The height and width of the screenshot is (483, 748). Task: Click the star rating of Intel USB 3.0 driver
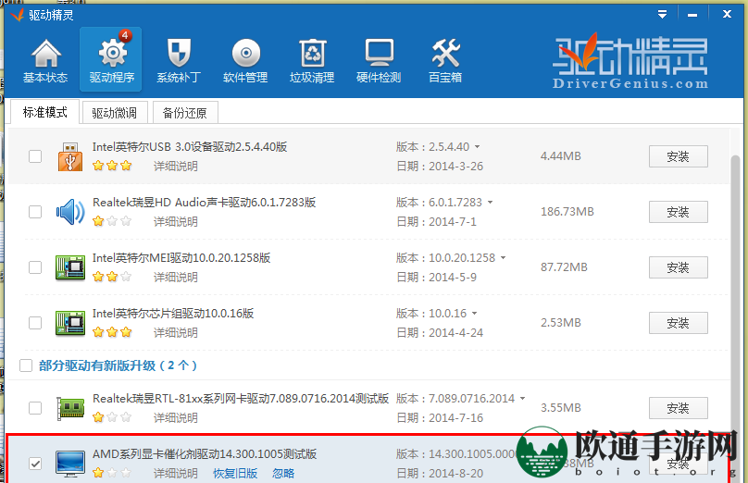(112, 166)
